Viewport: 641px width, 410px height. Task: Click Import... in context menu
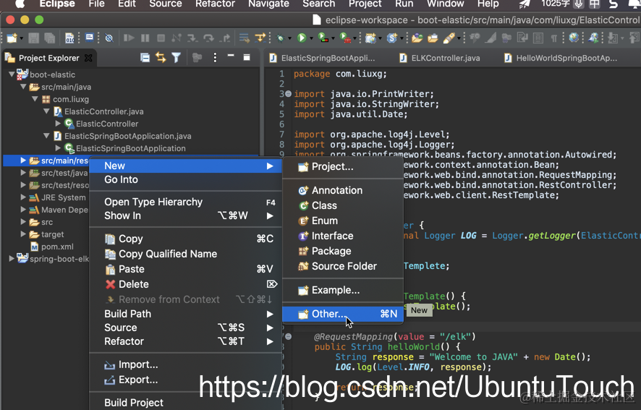(186, 364)
